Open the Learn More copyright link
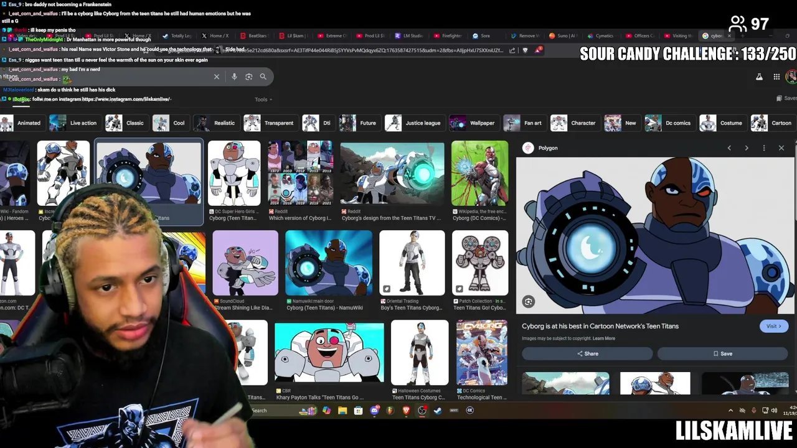 point(604,338)
